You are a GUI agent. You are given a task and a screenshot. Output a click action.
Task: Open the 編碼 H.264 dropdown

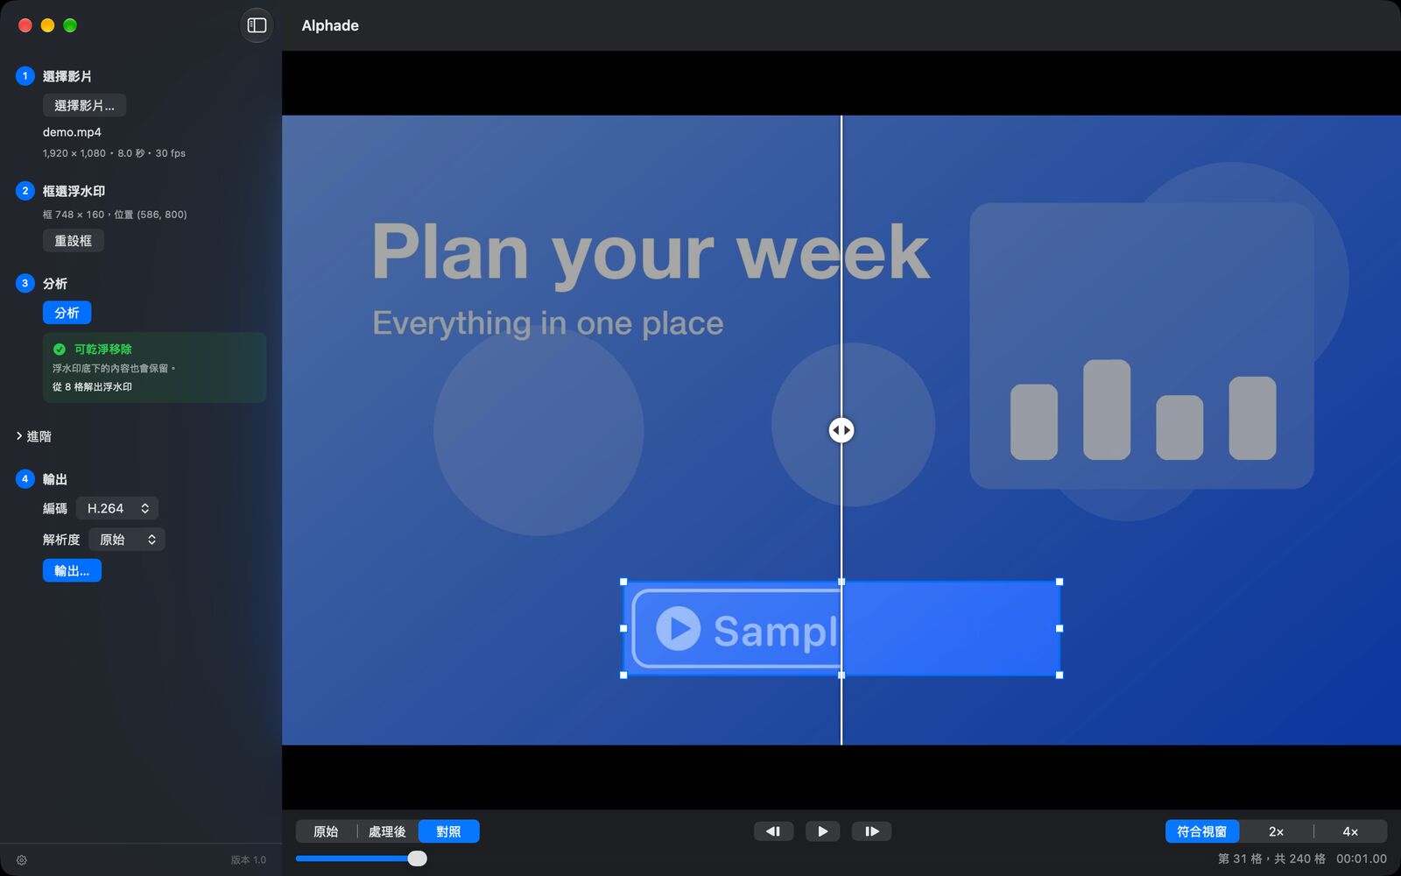pyautogui.click(x=117, y=508)
